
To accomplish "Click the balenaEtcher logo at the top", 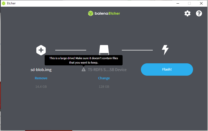I will click(x=104, y=13).
